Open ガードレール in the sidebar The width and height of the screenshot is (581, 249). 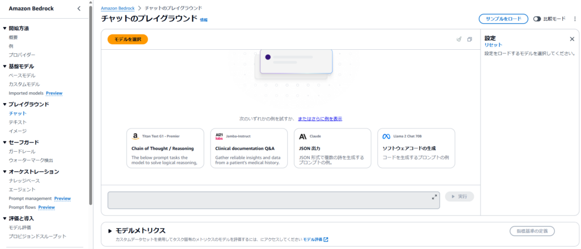(22, 151)
